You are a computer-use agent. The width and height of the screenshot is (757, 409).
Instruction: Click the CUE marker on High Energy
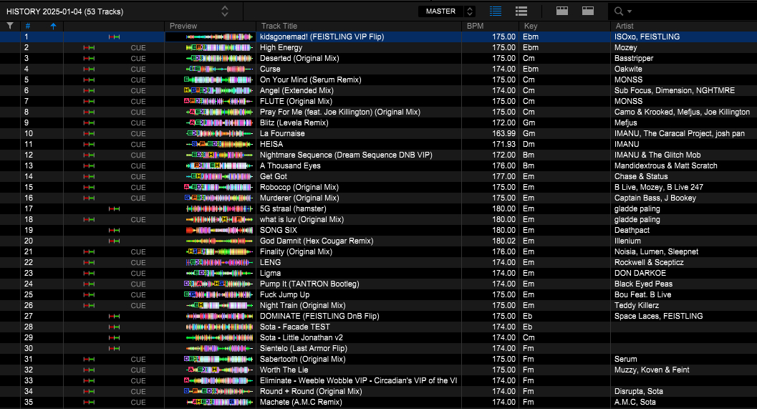tap(138, 47)
